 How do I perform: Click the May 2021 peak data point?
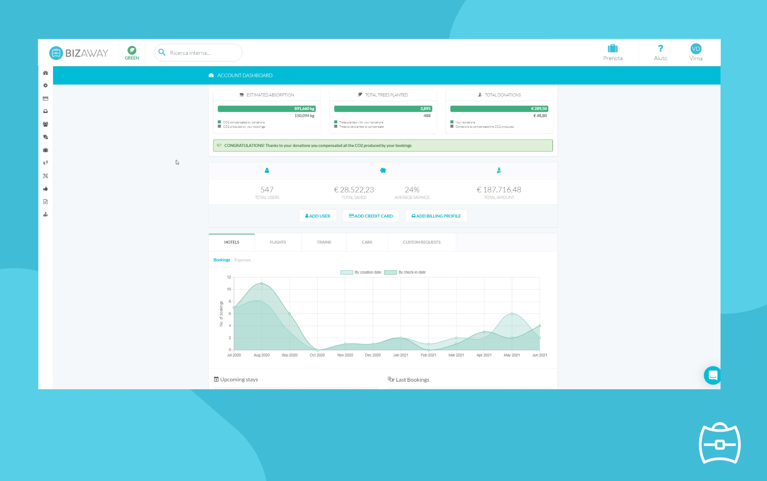(x=512, y=314)
